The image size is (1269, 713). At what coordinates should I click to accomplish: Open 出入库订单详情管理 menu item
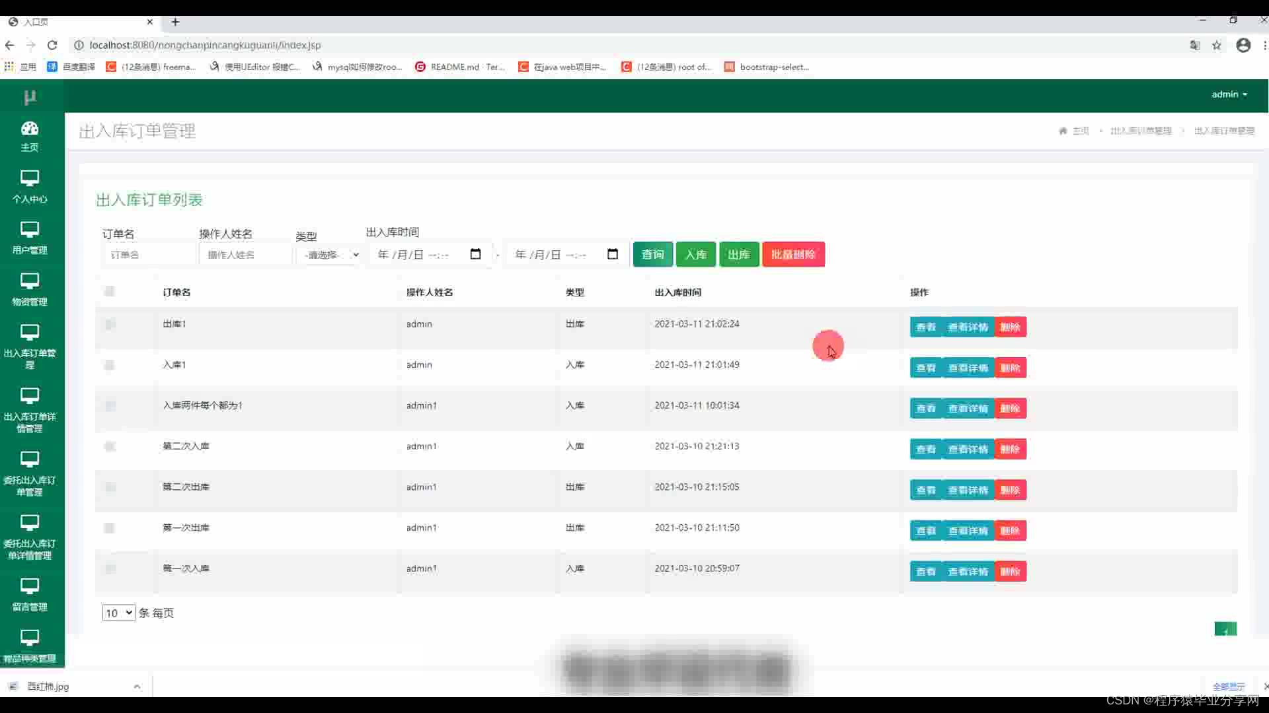pos(30,409)
